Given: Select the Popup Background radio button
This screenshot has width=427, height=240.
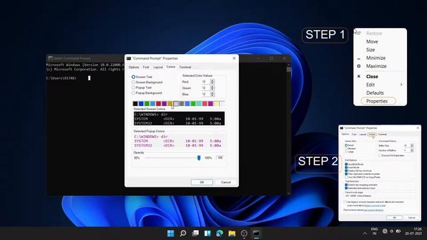Looking at the screenshot, I should coord(133,93).
